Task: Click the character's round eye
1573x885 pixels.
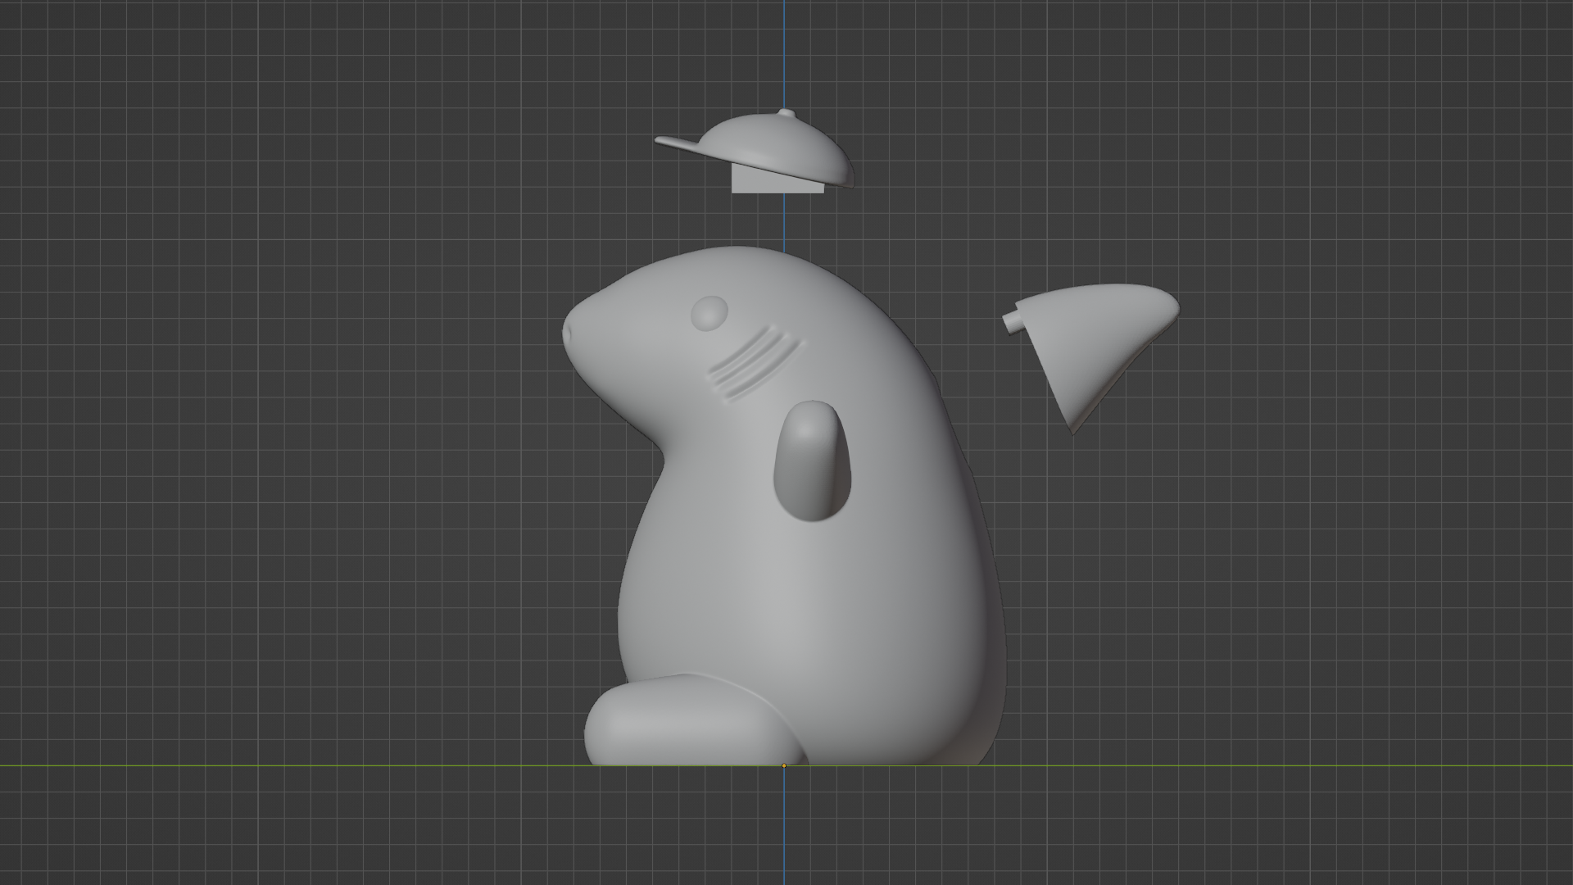Action: click(x=709, y=312)
